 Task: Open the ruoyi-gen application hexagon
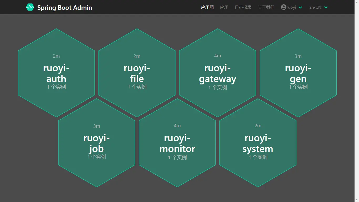(298, 73)
